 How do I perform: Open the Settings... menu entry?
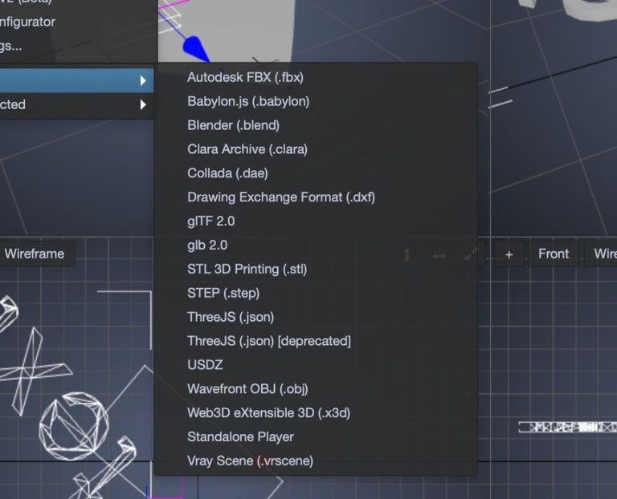tap(11, 46)
